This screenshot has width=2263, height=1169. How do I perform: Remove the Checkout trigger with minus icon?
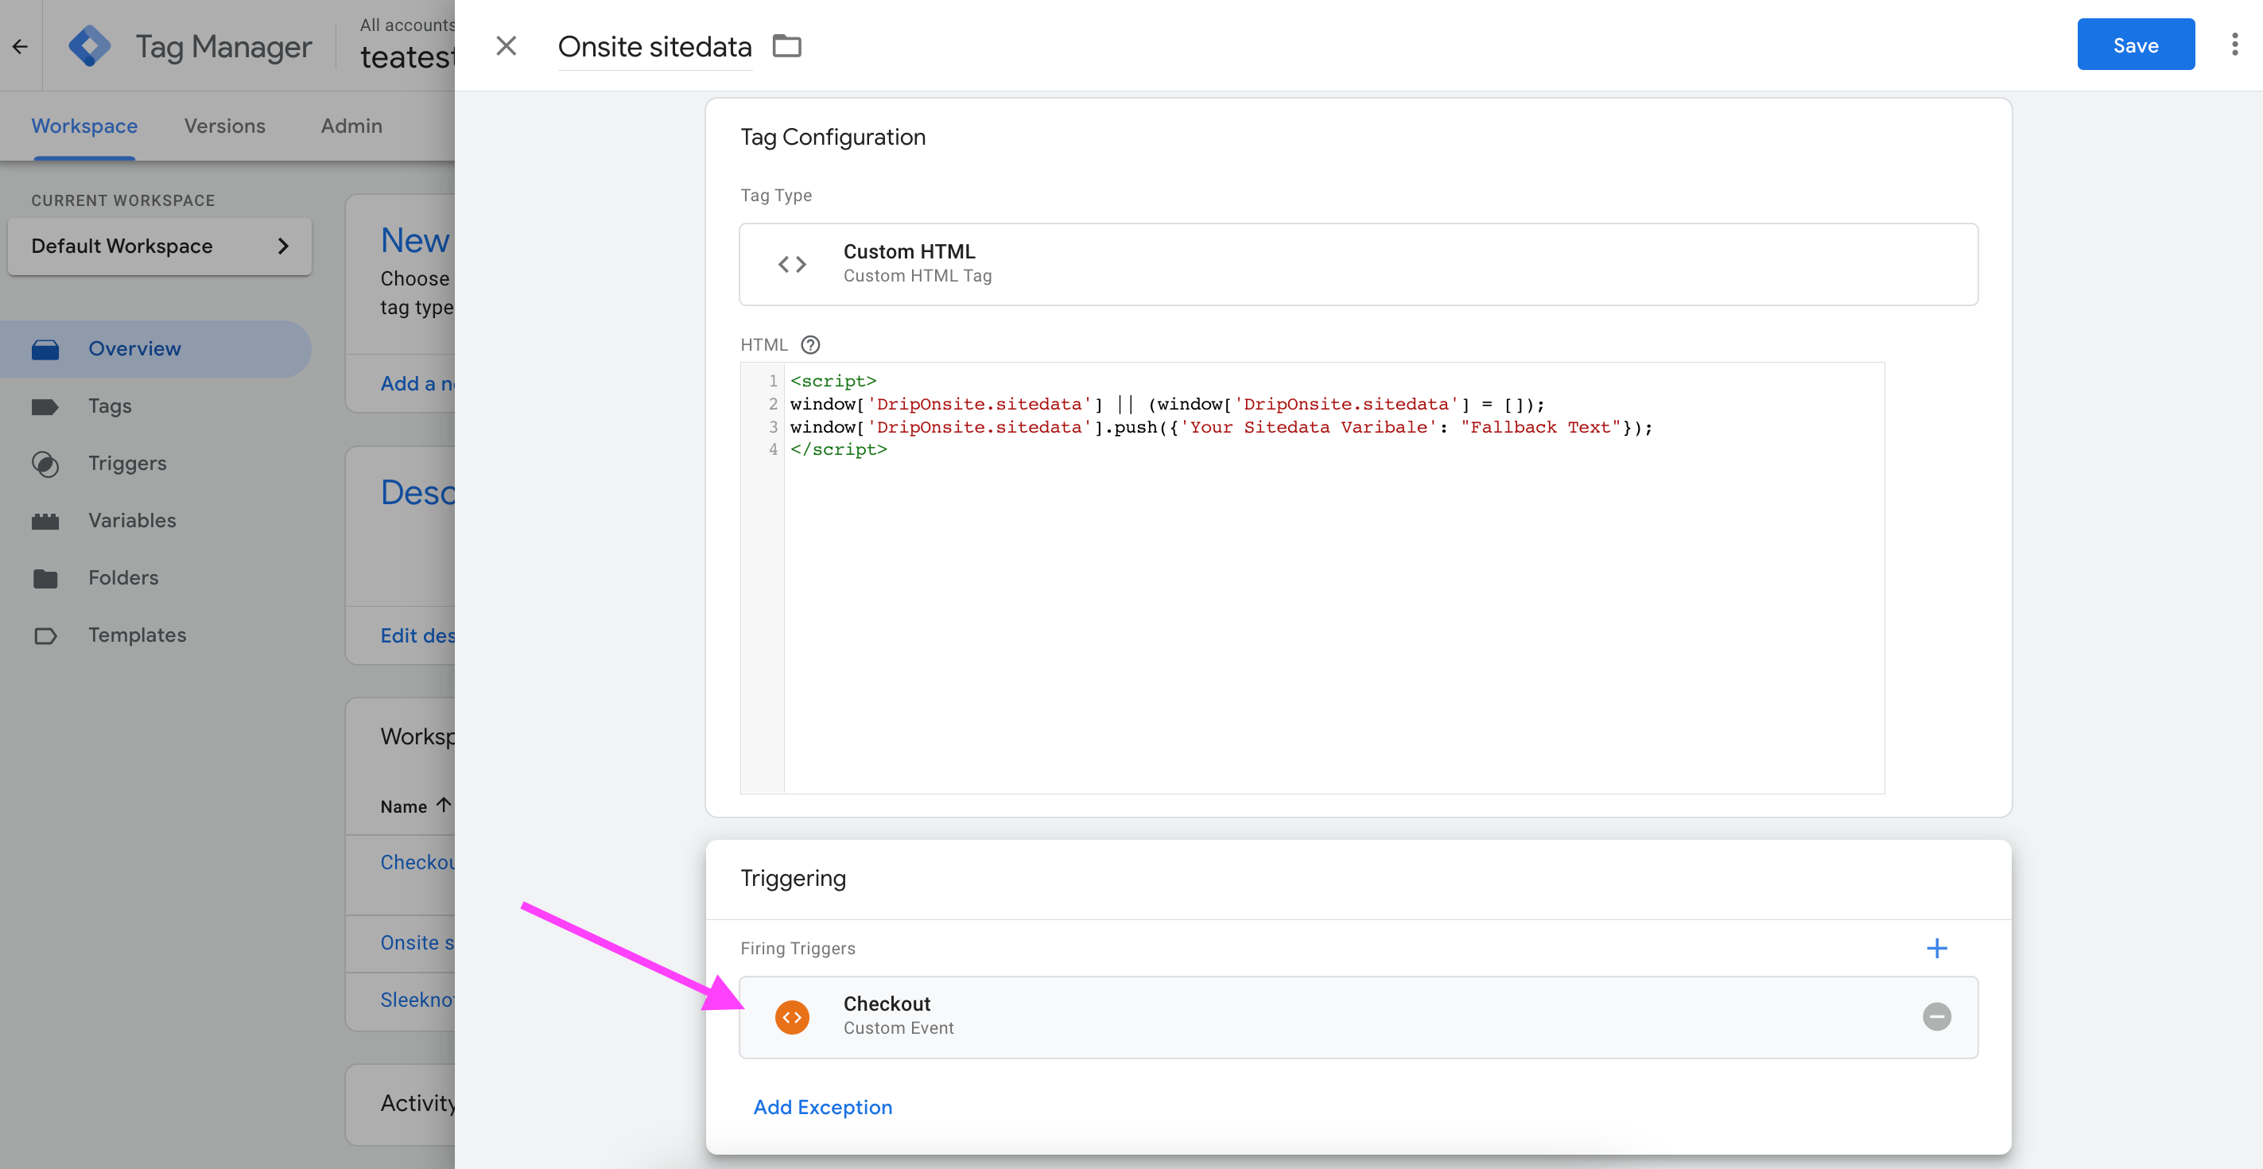(1936, 1016)
